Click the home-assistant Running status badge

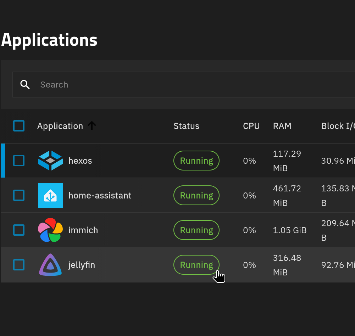tap(196, 195)
